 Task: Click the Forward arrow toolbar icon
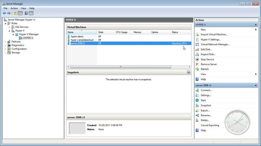(9, 13)
